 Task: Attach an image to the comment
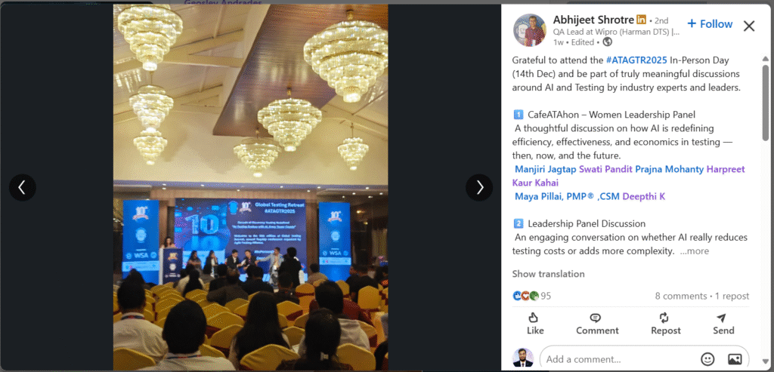pos(735,358)
